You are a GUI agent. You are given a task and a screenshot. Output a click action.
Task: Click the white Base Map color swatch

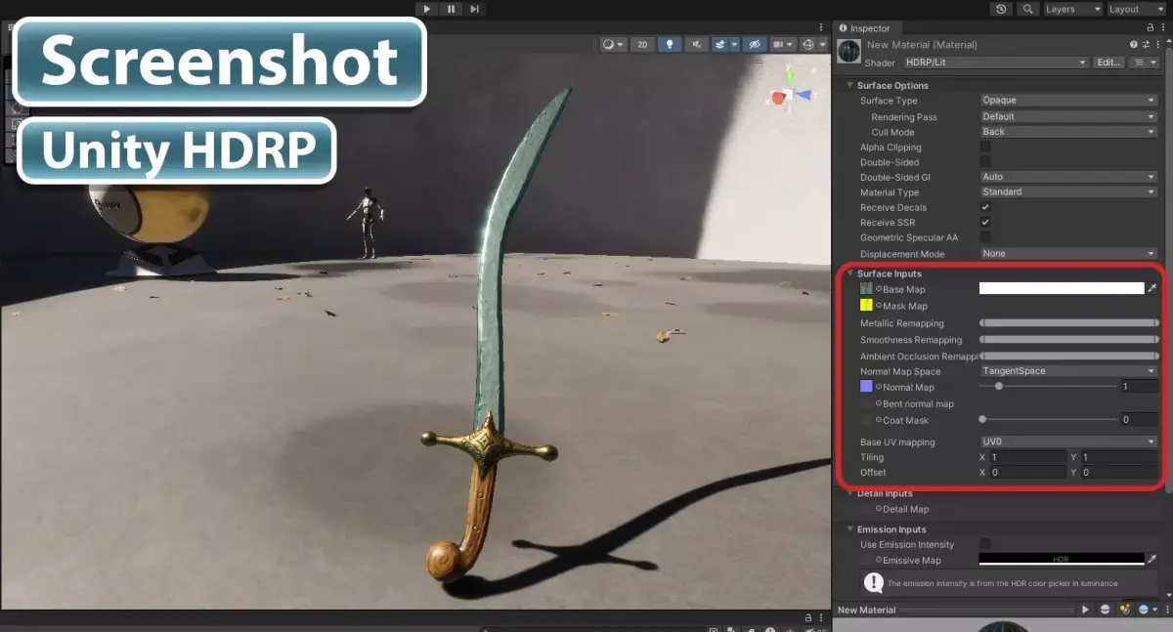[1062, 288]
